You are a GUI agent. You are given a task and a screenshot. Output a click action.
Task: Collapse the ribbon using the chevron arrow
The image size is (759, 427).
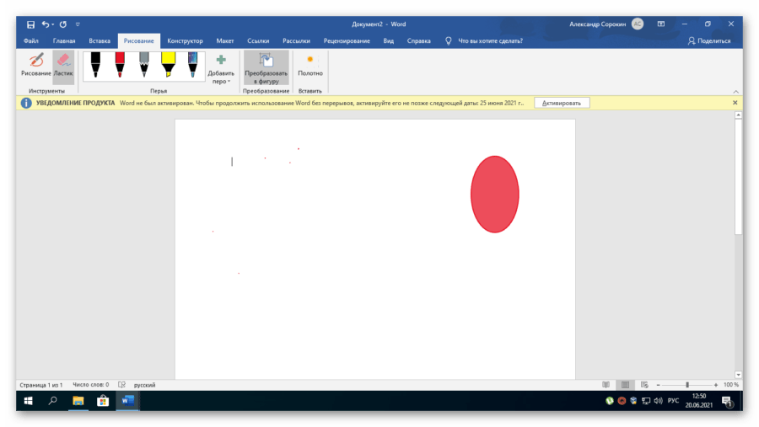coord(735,92)
